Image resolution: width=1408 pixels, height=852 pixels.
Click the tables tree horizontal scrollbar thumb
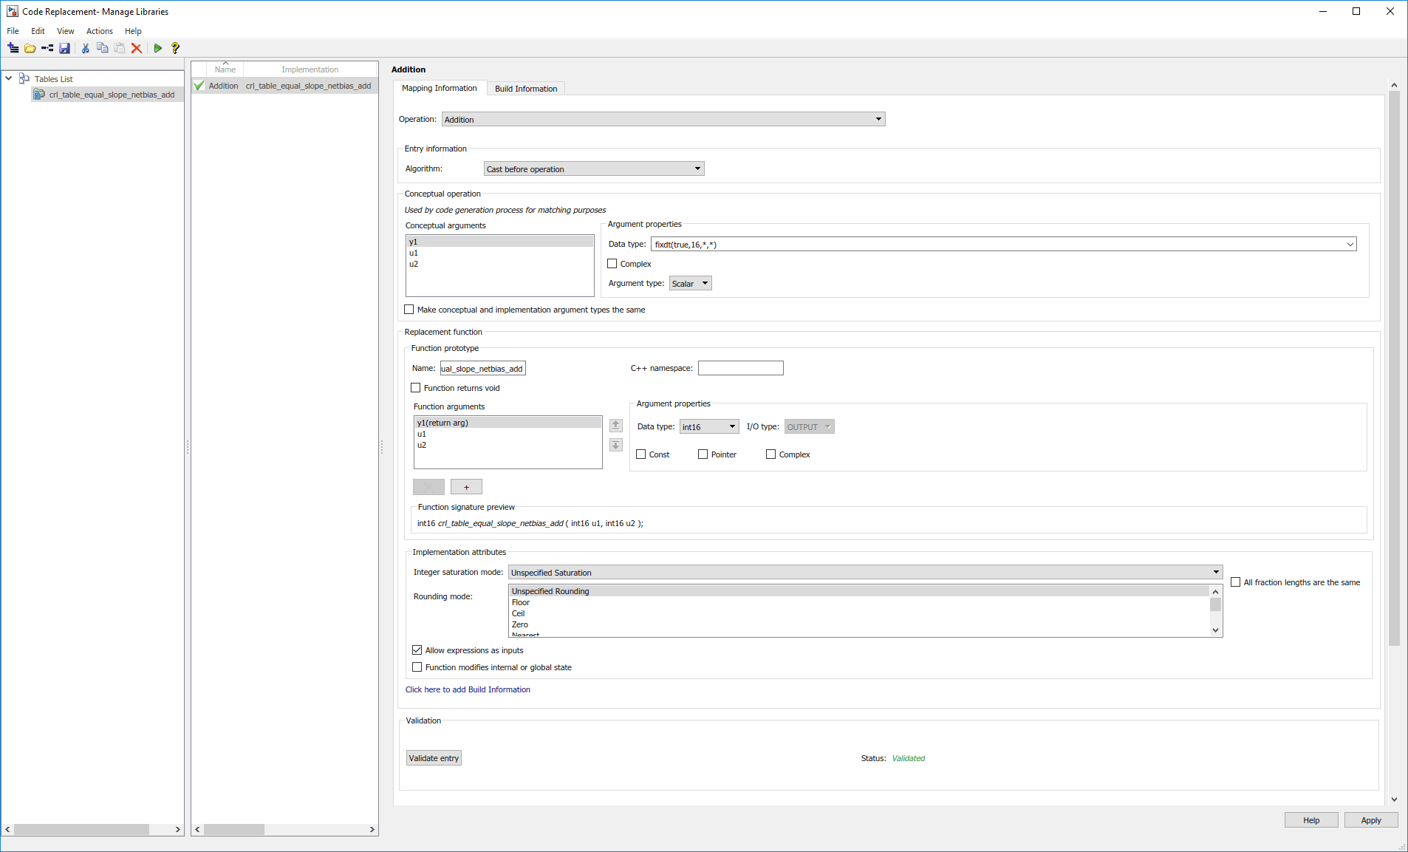[x=81, y=830]
